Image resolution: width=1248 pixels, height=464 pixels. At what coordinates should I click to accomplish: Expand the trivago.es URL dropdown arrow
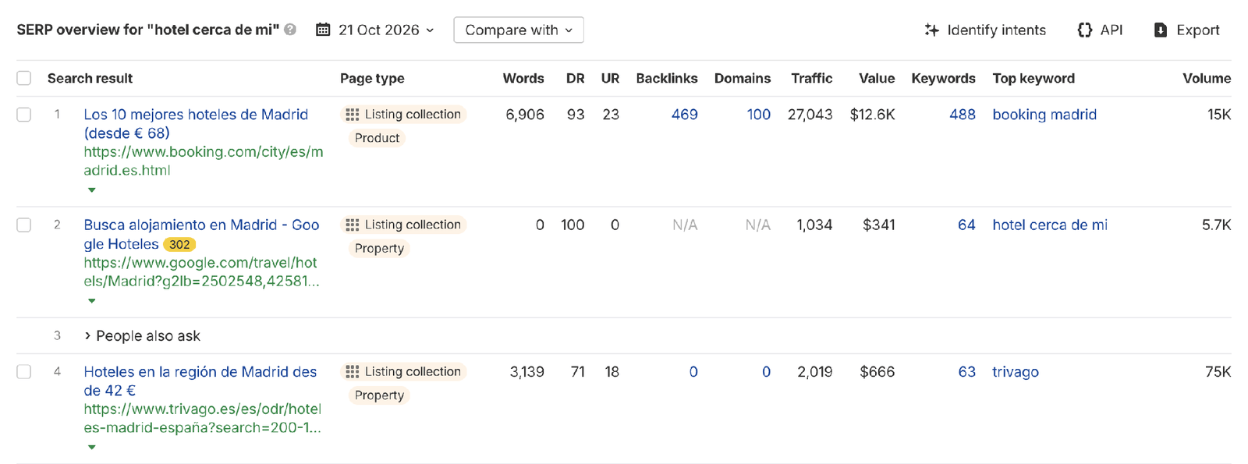[92, 448]
